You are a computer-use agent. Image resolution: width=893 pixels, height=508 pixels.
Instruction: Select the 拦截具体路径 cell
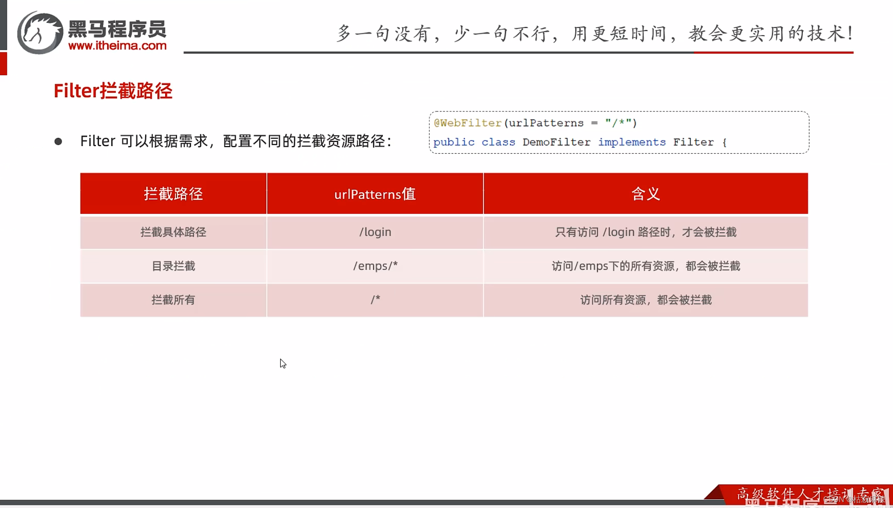pyautogui.click(x=173, y=232)
